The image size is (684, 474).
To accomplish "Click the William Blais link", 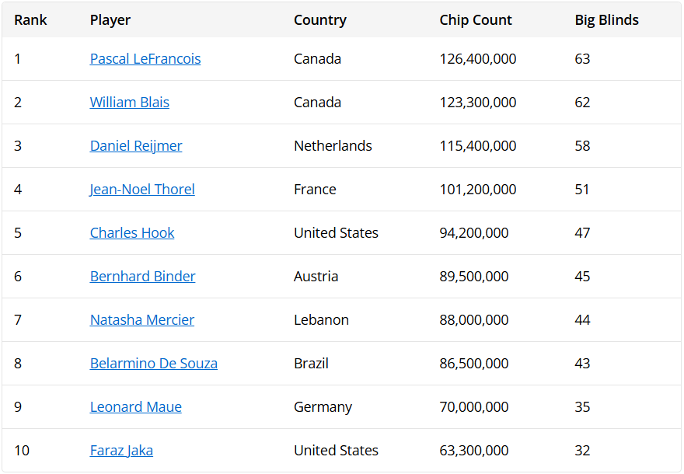I will pos(129,103).
